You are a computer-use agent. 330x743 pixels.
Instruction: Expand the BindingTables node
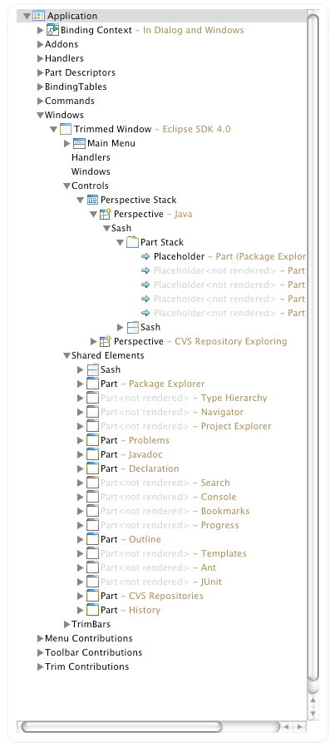40,87
